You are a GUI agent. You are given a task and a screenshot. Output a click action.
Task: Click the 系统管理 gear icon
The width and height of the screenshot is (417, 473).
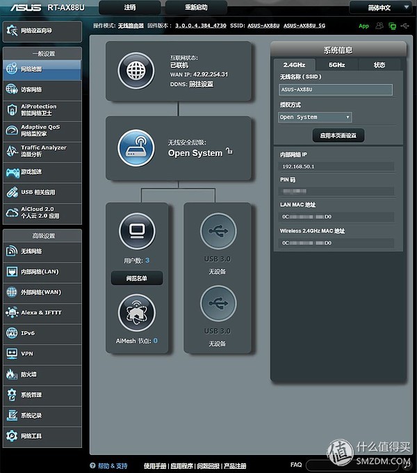[x=12, y=395]
